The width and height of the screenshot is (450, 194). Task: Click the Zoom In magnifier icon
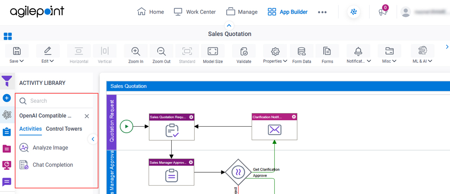136,51
